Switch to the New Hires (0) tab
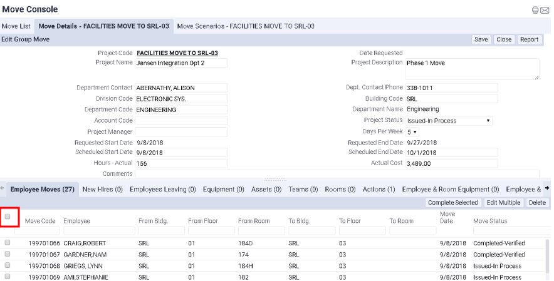This screenshot has height=281, width=554. (x=102, y=189)
